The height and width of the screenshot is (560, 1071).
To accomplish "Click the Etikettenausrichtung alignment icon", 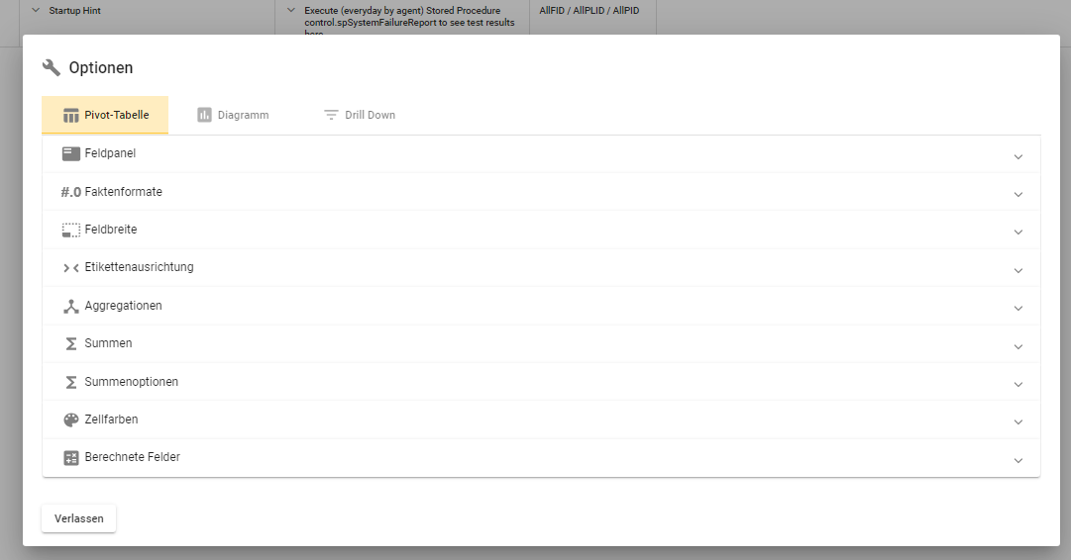I will [x=70, y=267].
